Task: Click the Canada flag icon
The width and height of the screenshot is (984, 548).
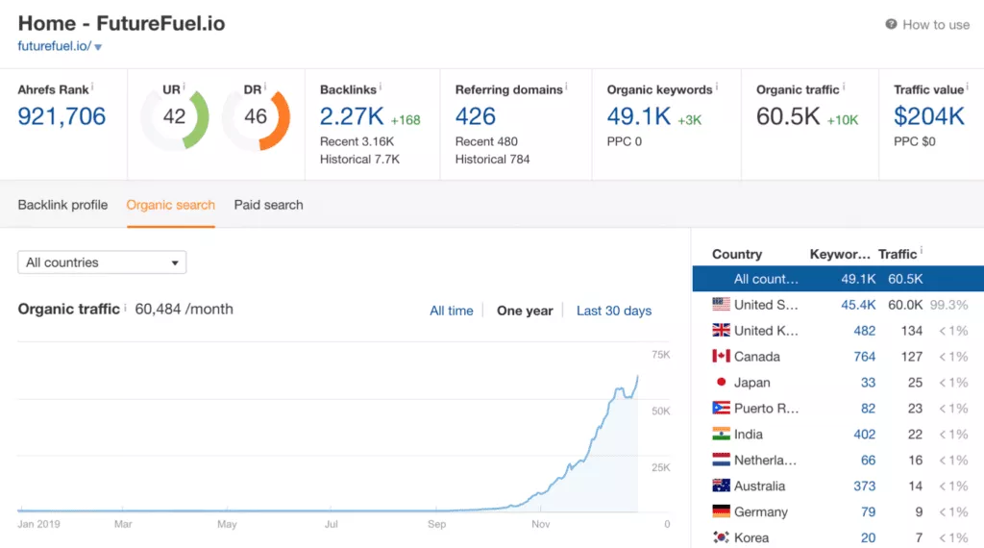Action: coord(721,357)
